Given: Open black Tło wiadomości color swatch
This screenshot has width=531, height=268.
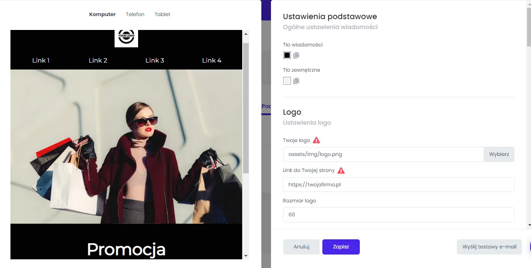Looking at the screenshot, I should click(287, 55).
